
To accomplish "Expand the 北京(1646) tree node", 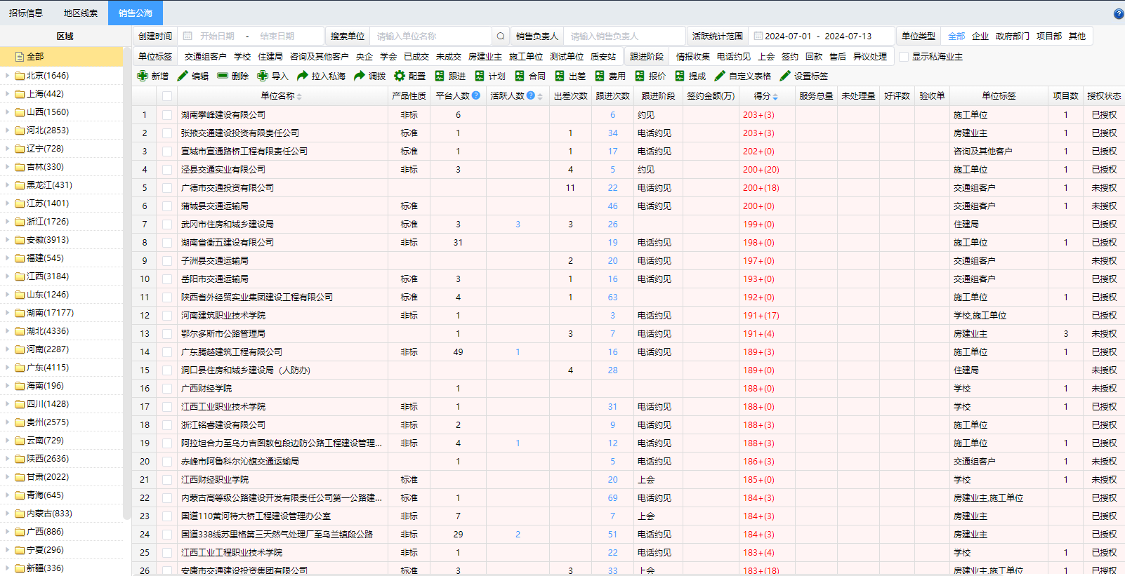I will pos(7,75).
